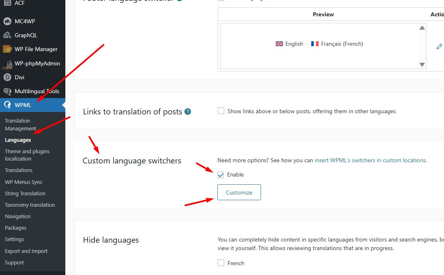Image resolution: width=444 pixels, height=275 pixels.
Task: Go to WP Menus Sync
Action: (24, 182)
